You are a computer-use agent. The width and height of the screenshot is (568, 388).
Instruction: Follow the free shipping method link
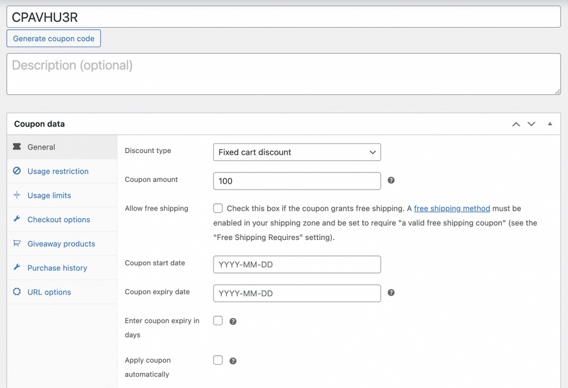tap(452, 208)
